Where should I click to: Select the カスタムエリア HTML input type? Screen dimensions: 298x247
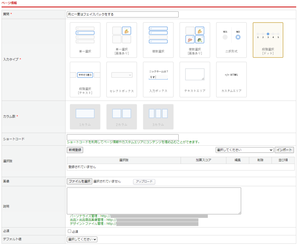231,80
